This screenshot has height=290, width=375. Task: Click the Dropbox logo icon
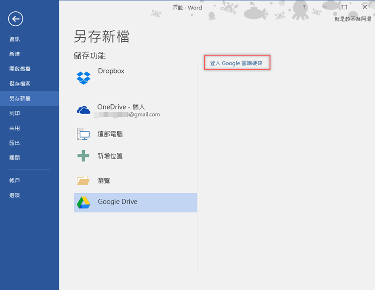click(x=83, y=78)
